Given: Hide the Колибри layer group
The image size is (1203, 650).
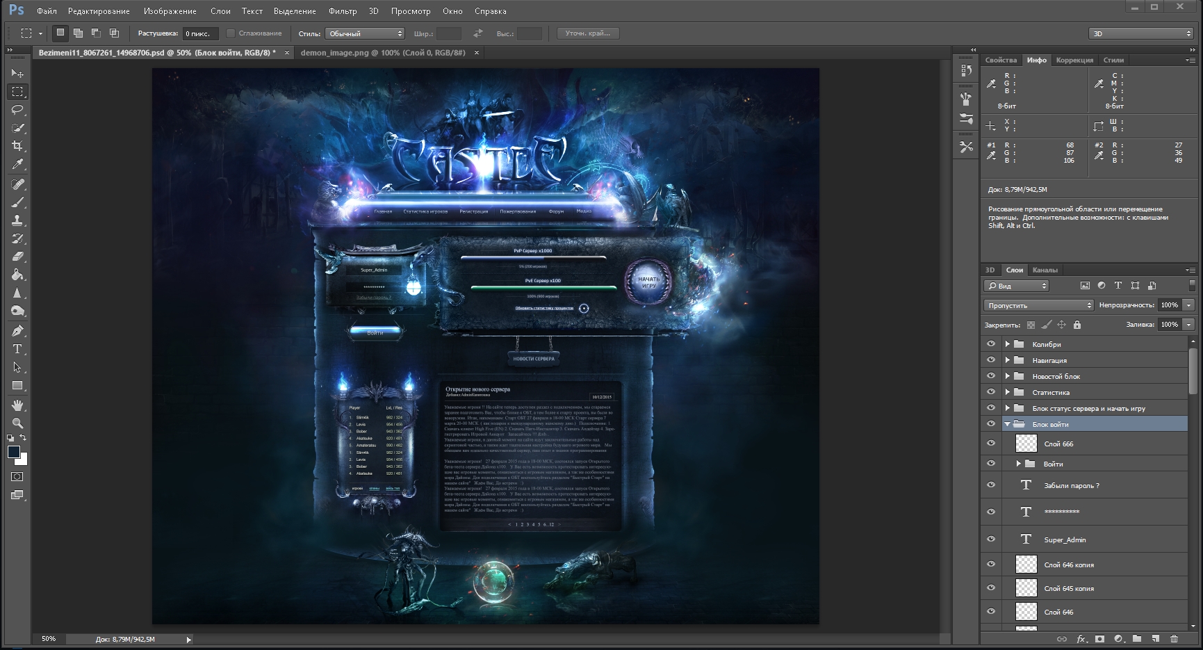Looking at the screenshot, I should [x=991, y=344].
